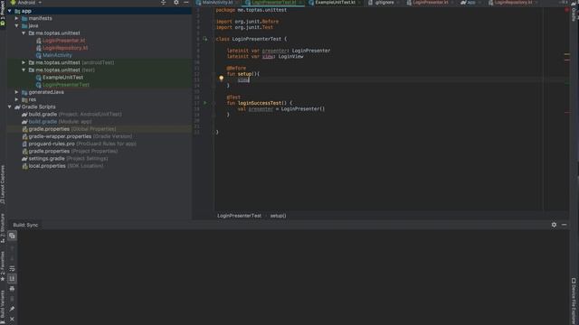Image resolution: width=579 pixels, height=325 pixels.
Task: Click the restore layout icon in the Build toolbar
Action: tap(12, 236)
